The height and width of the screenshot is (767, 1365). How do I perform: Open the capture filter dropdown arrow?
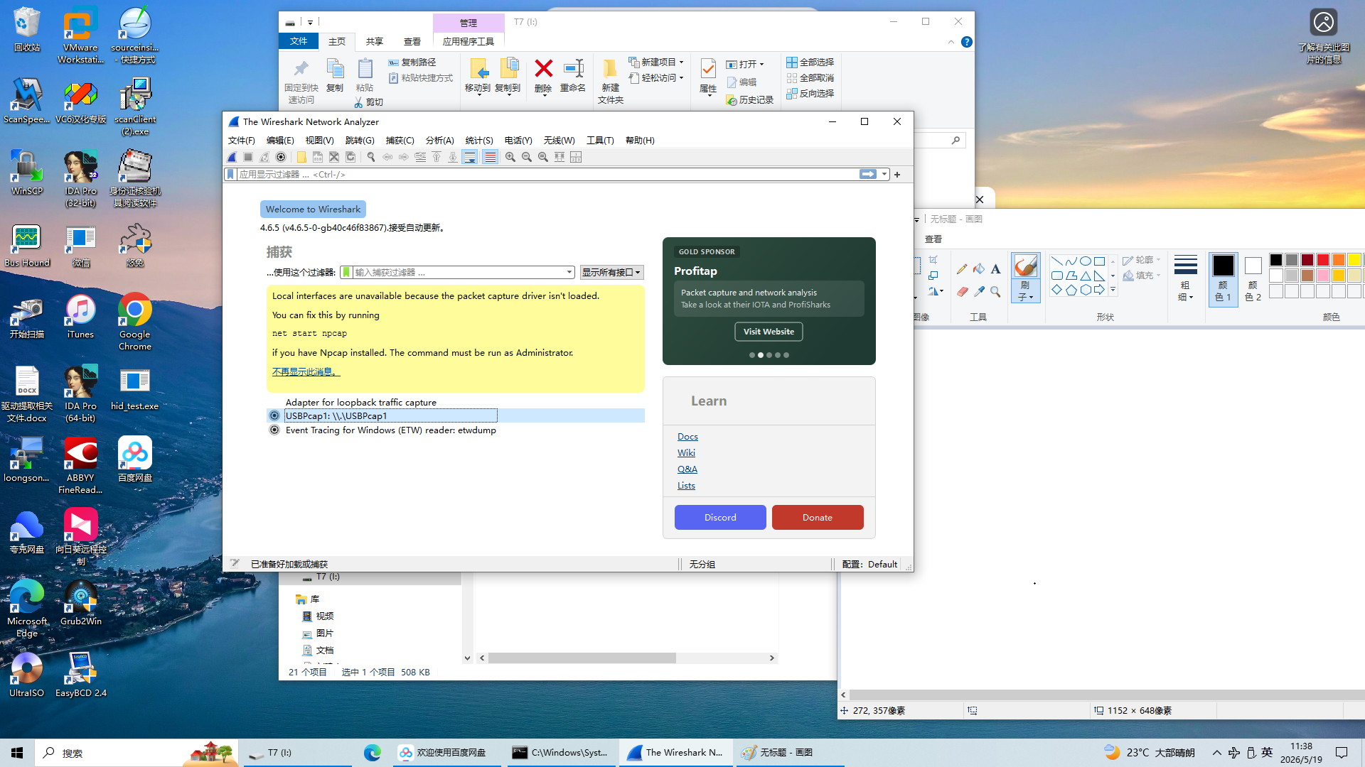[569, 273]
